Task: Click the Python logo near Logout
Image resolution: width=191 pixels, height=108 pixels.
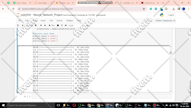Action: point(162,15)
